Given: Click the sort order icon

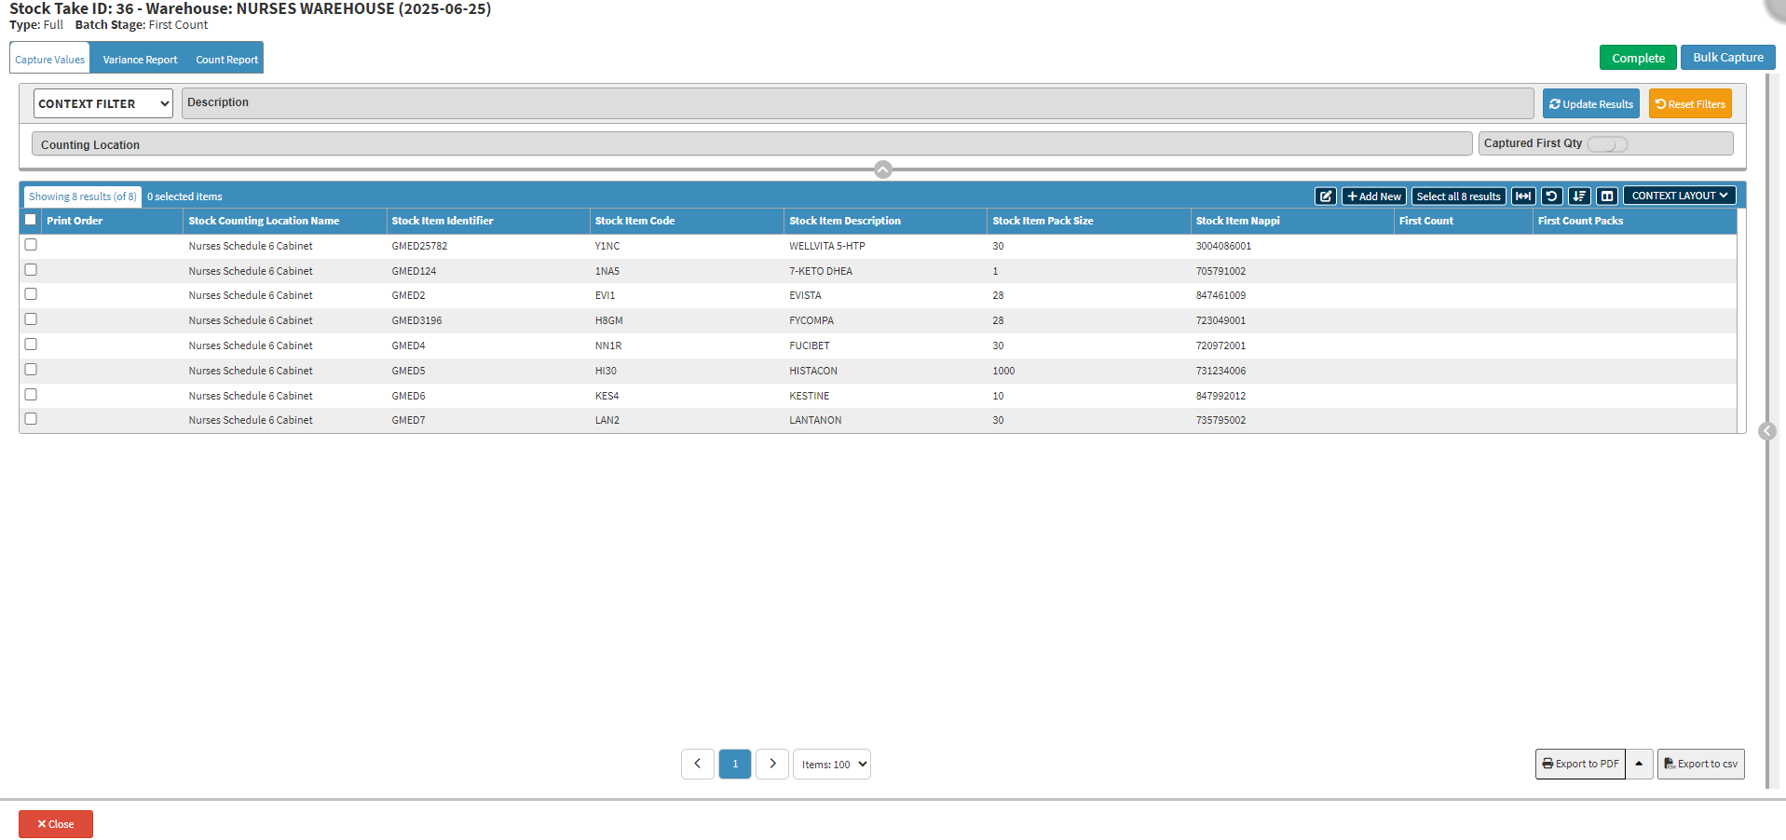Looking at the screenshot, I should pos(1579,196).
